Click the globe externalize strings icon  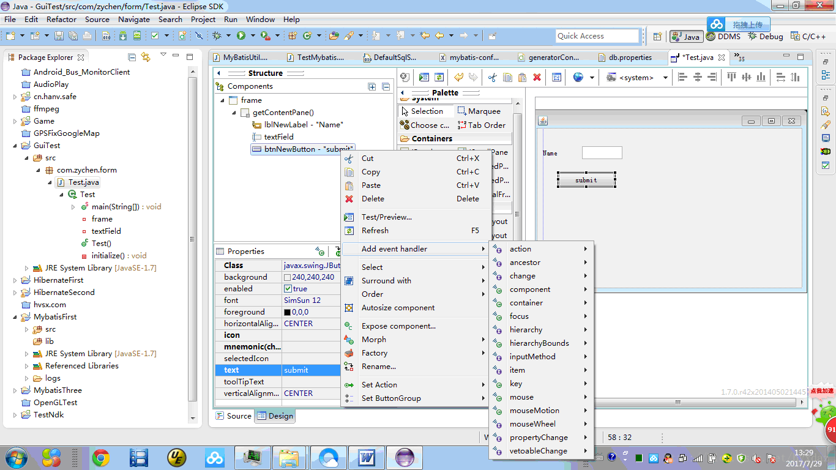point(578,78)
